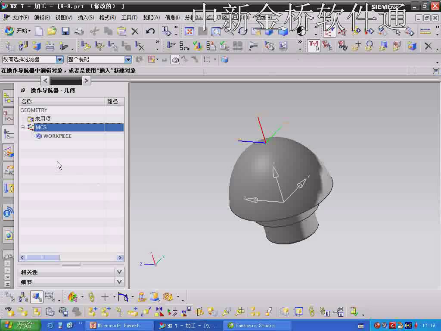The image size is (441, 331).
Task: Undo the last action
Action: pos(150,31)
